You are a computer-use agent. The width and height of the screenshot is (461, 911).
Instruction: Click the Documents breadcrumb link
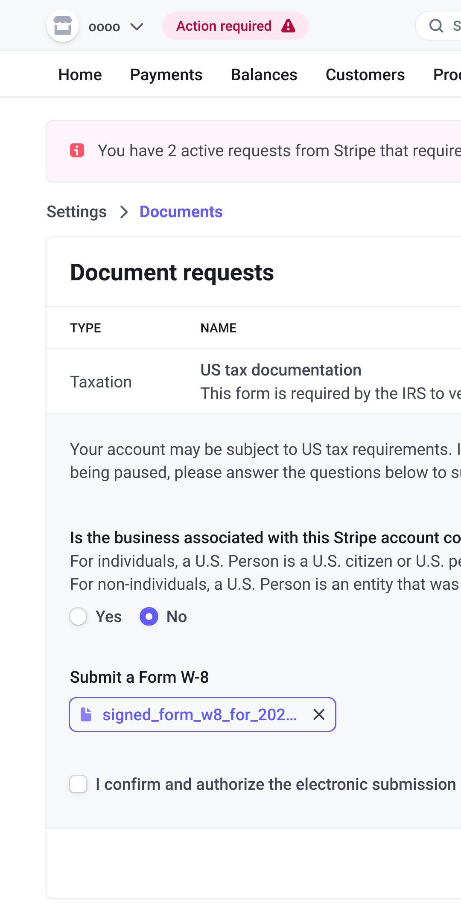(x=180, y=212)
